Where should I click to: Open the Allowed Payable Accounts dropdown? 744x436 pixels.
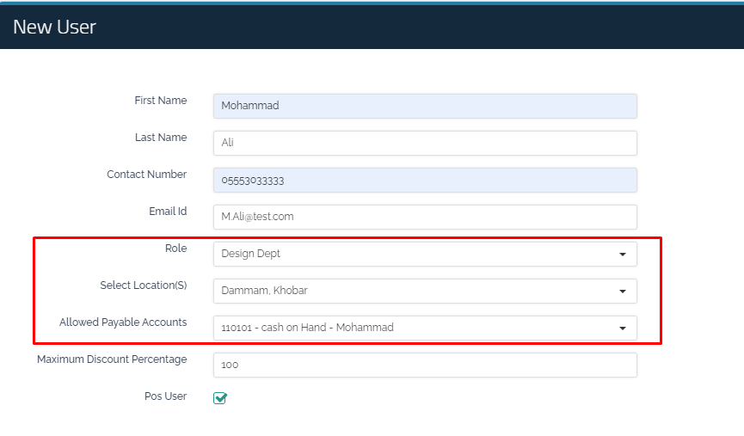click(413, 328)
